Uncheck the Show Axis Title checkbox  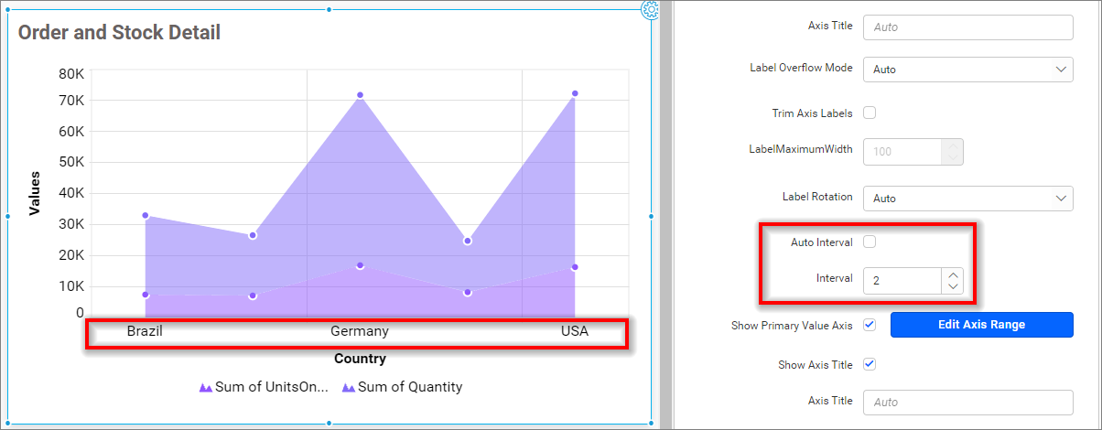pos(870,365)
